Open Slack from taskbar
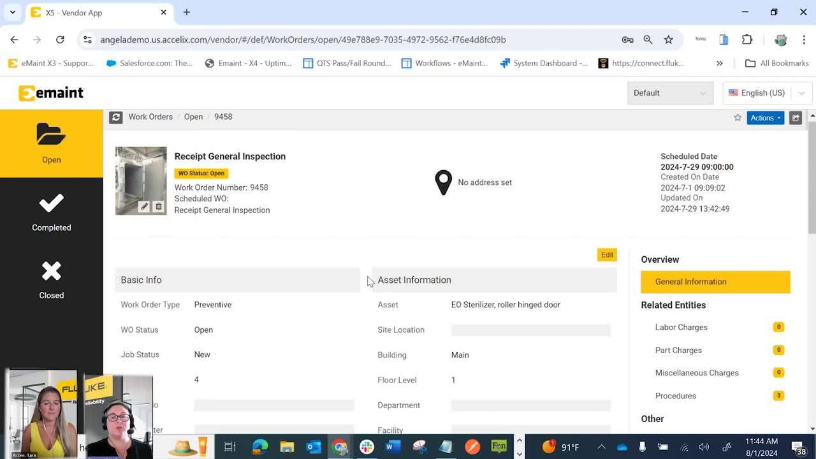Viewport: 816px width, 459px height. coord(367,447)
